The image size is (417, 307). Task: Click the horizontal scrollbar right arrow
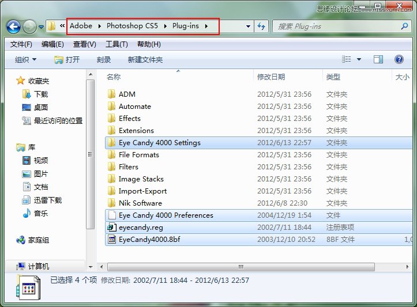tap(407, 267)
